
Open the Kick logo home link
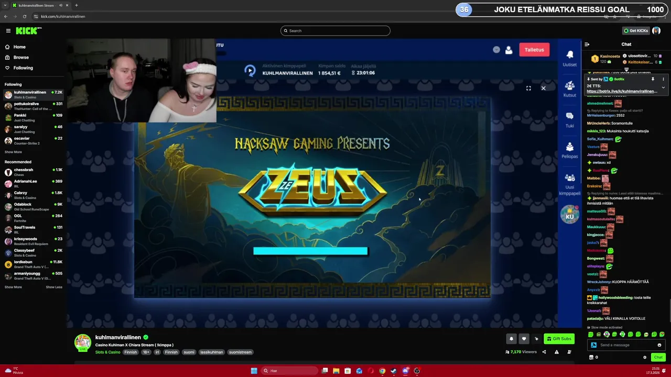pos(28,31)
